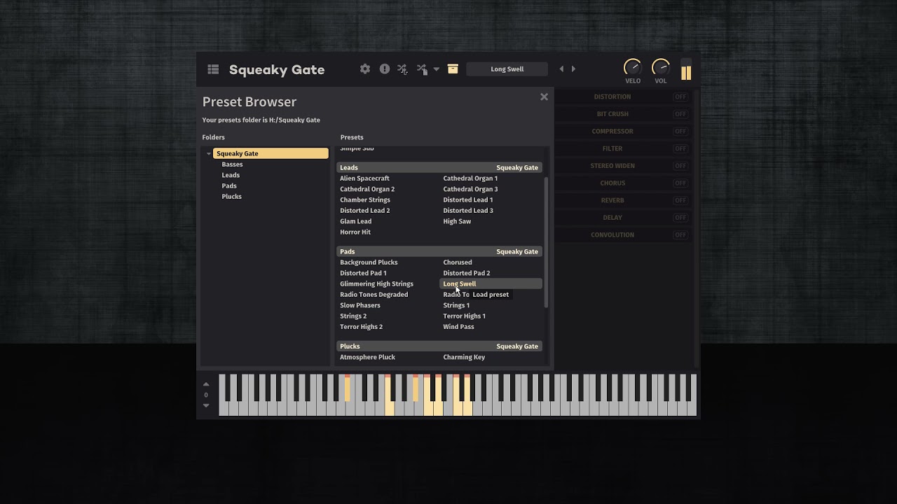
Task: Load the Background Plucks preset
Action: (x=369, y=262)
